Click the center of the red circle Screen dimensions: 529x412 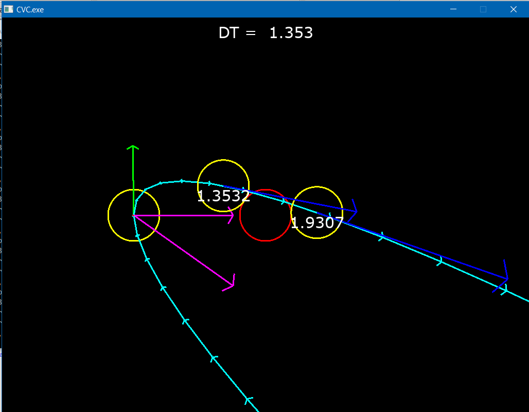(x=266, y=215)
